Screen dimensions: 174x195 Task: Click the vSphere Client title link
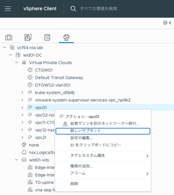coord(40,9)
